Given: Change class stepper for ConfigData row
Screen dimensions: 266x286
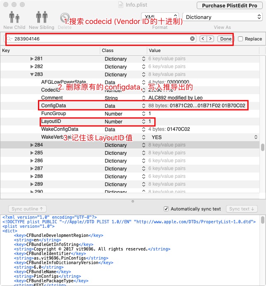Looking at the screenshot, I should click(x=144, y=106).
